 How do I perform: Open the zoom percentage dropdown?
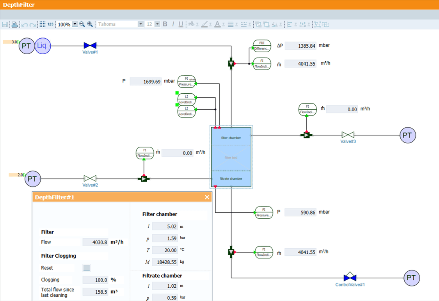point(75,24)
